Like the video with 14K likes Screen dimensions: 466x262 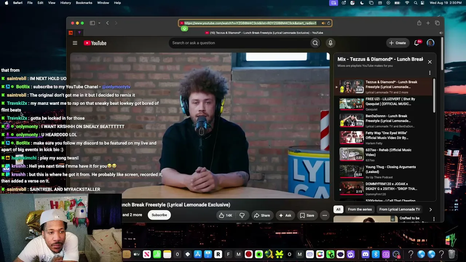(x=225, y=215)
